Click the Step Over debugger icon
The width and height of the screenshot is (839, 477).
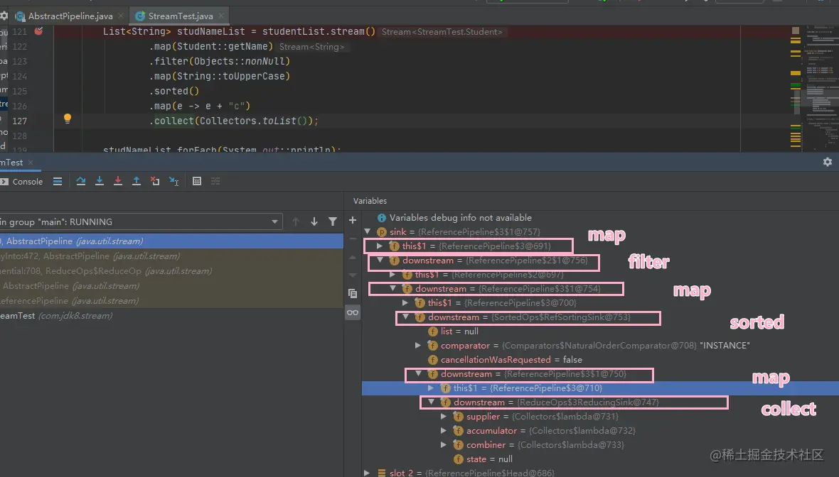tap(81, 181)
